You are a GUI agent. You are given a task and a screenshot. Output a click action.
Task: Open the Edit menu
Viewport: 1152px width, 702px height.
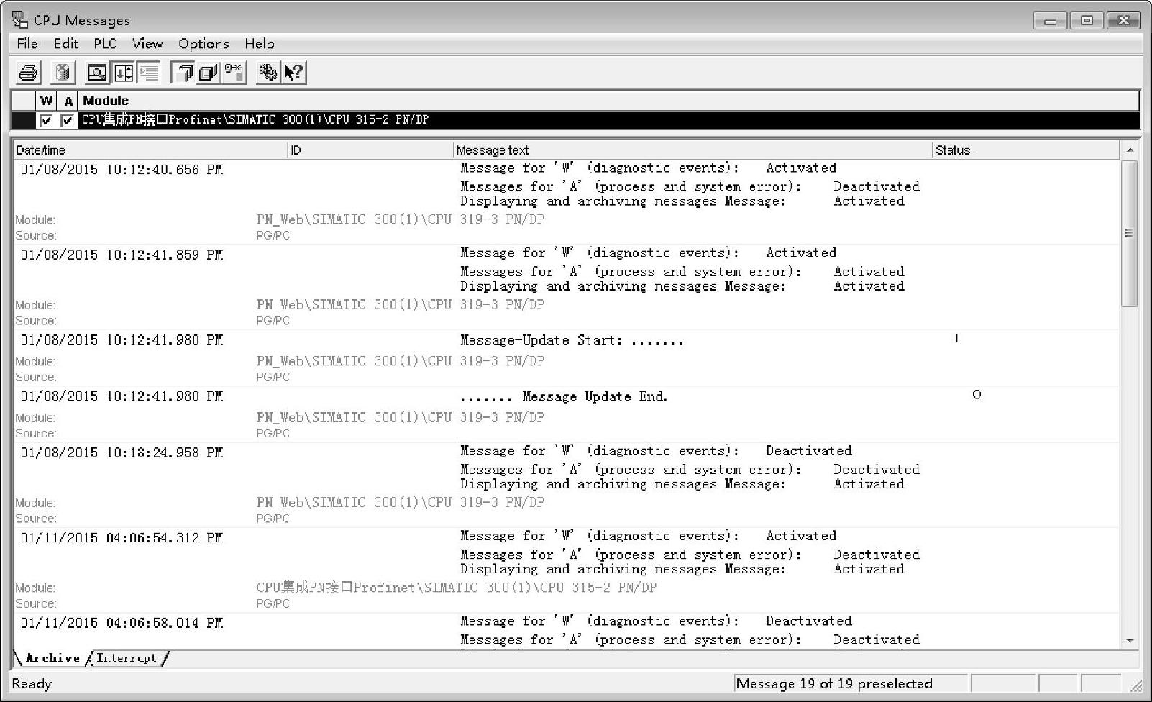pos(66,44)
